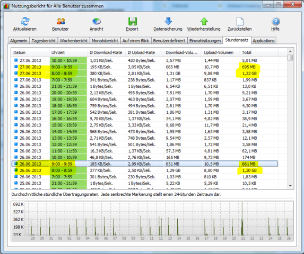The width and height of the screenshot is (304, 254).
Task: Click the Aktualisieren refresh icon
Action: (x=25, y=21)
